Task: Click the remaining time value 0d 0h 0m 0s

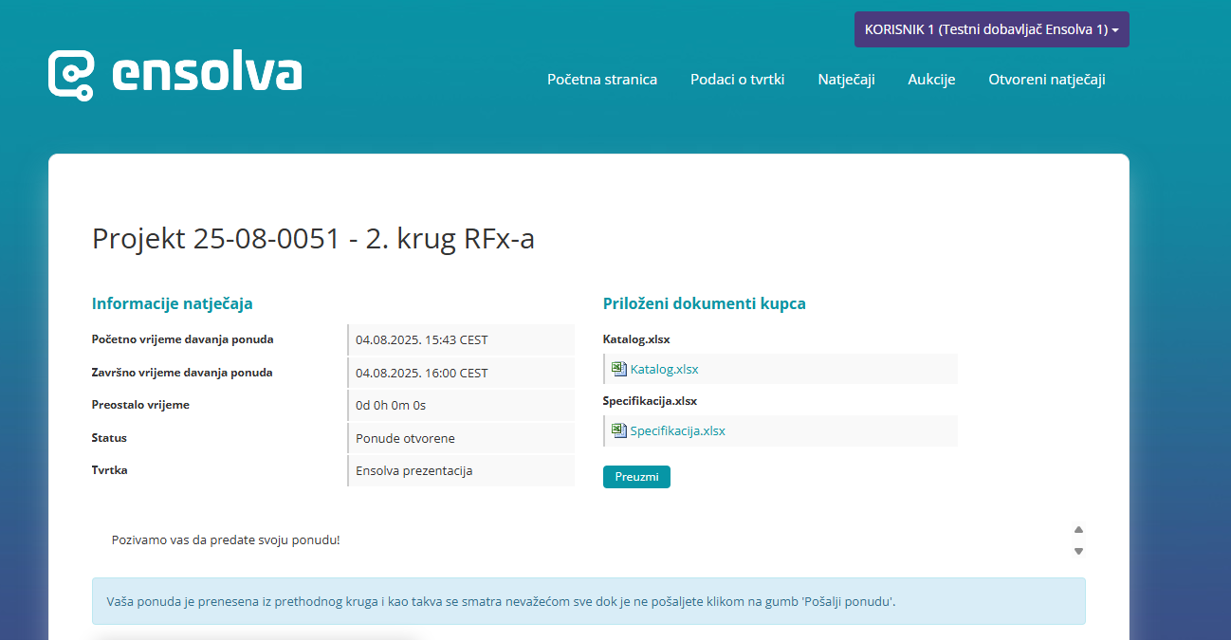Action: click(x=391, y=405)
